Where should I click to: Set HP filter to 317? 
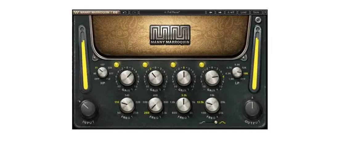coord(111,73)
